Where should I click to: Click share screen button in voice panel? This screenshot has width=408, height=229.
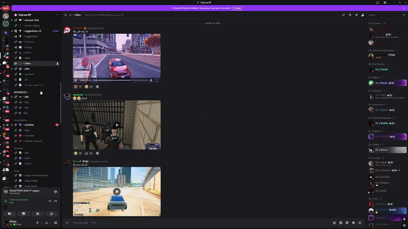pyautogui.click(x=24, y=214)
